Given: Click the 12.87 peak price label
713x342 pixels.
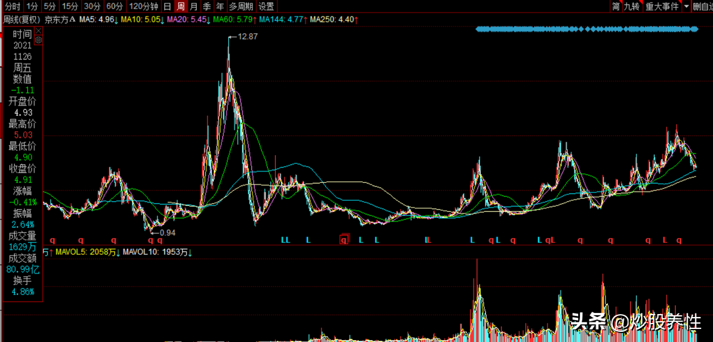Looking at the screenshot, I should click(247, 37).
